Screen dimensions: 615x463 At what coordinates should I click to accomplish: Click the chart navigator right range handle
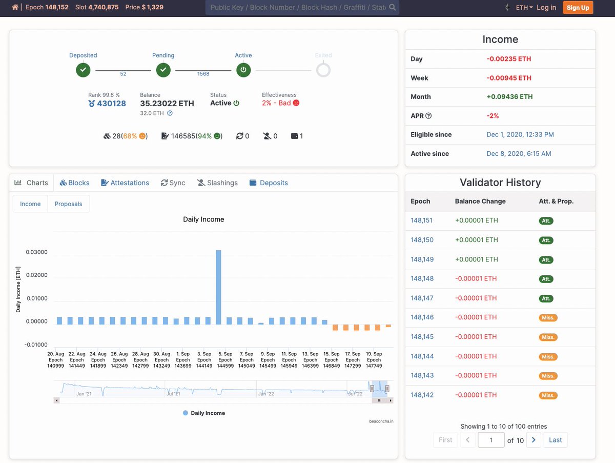[x=387, y=388]
